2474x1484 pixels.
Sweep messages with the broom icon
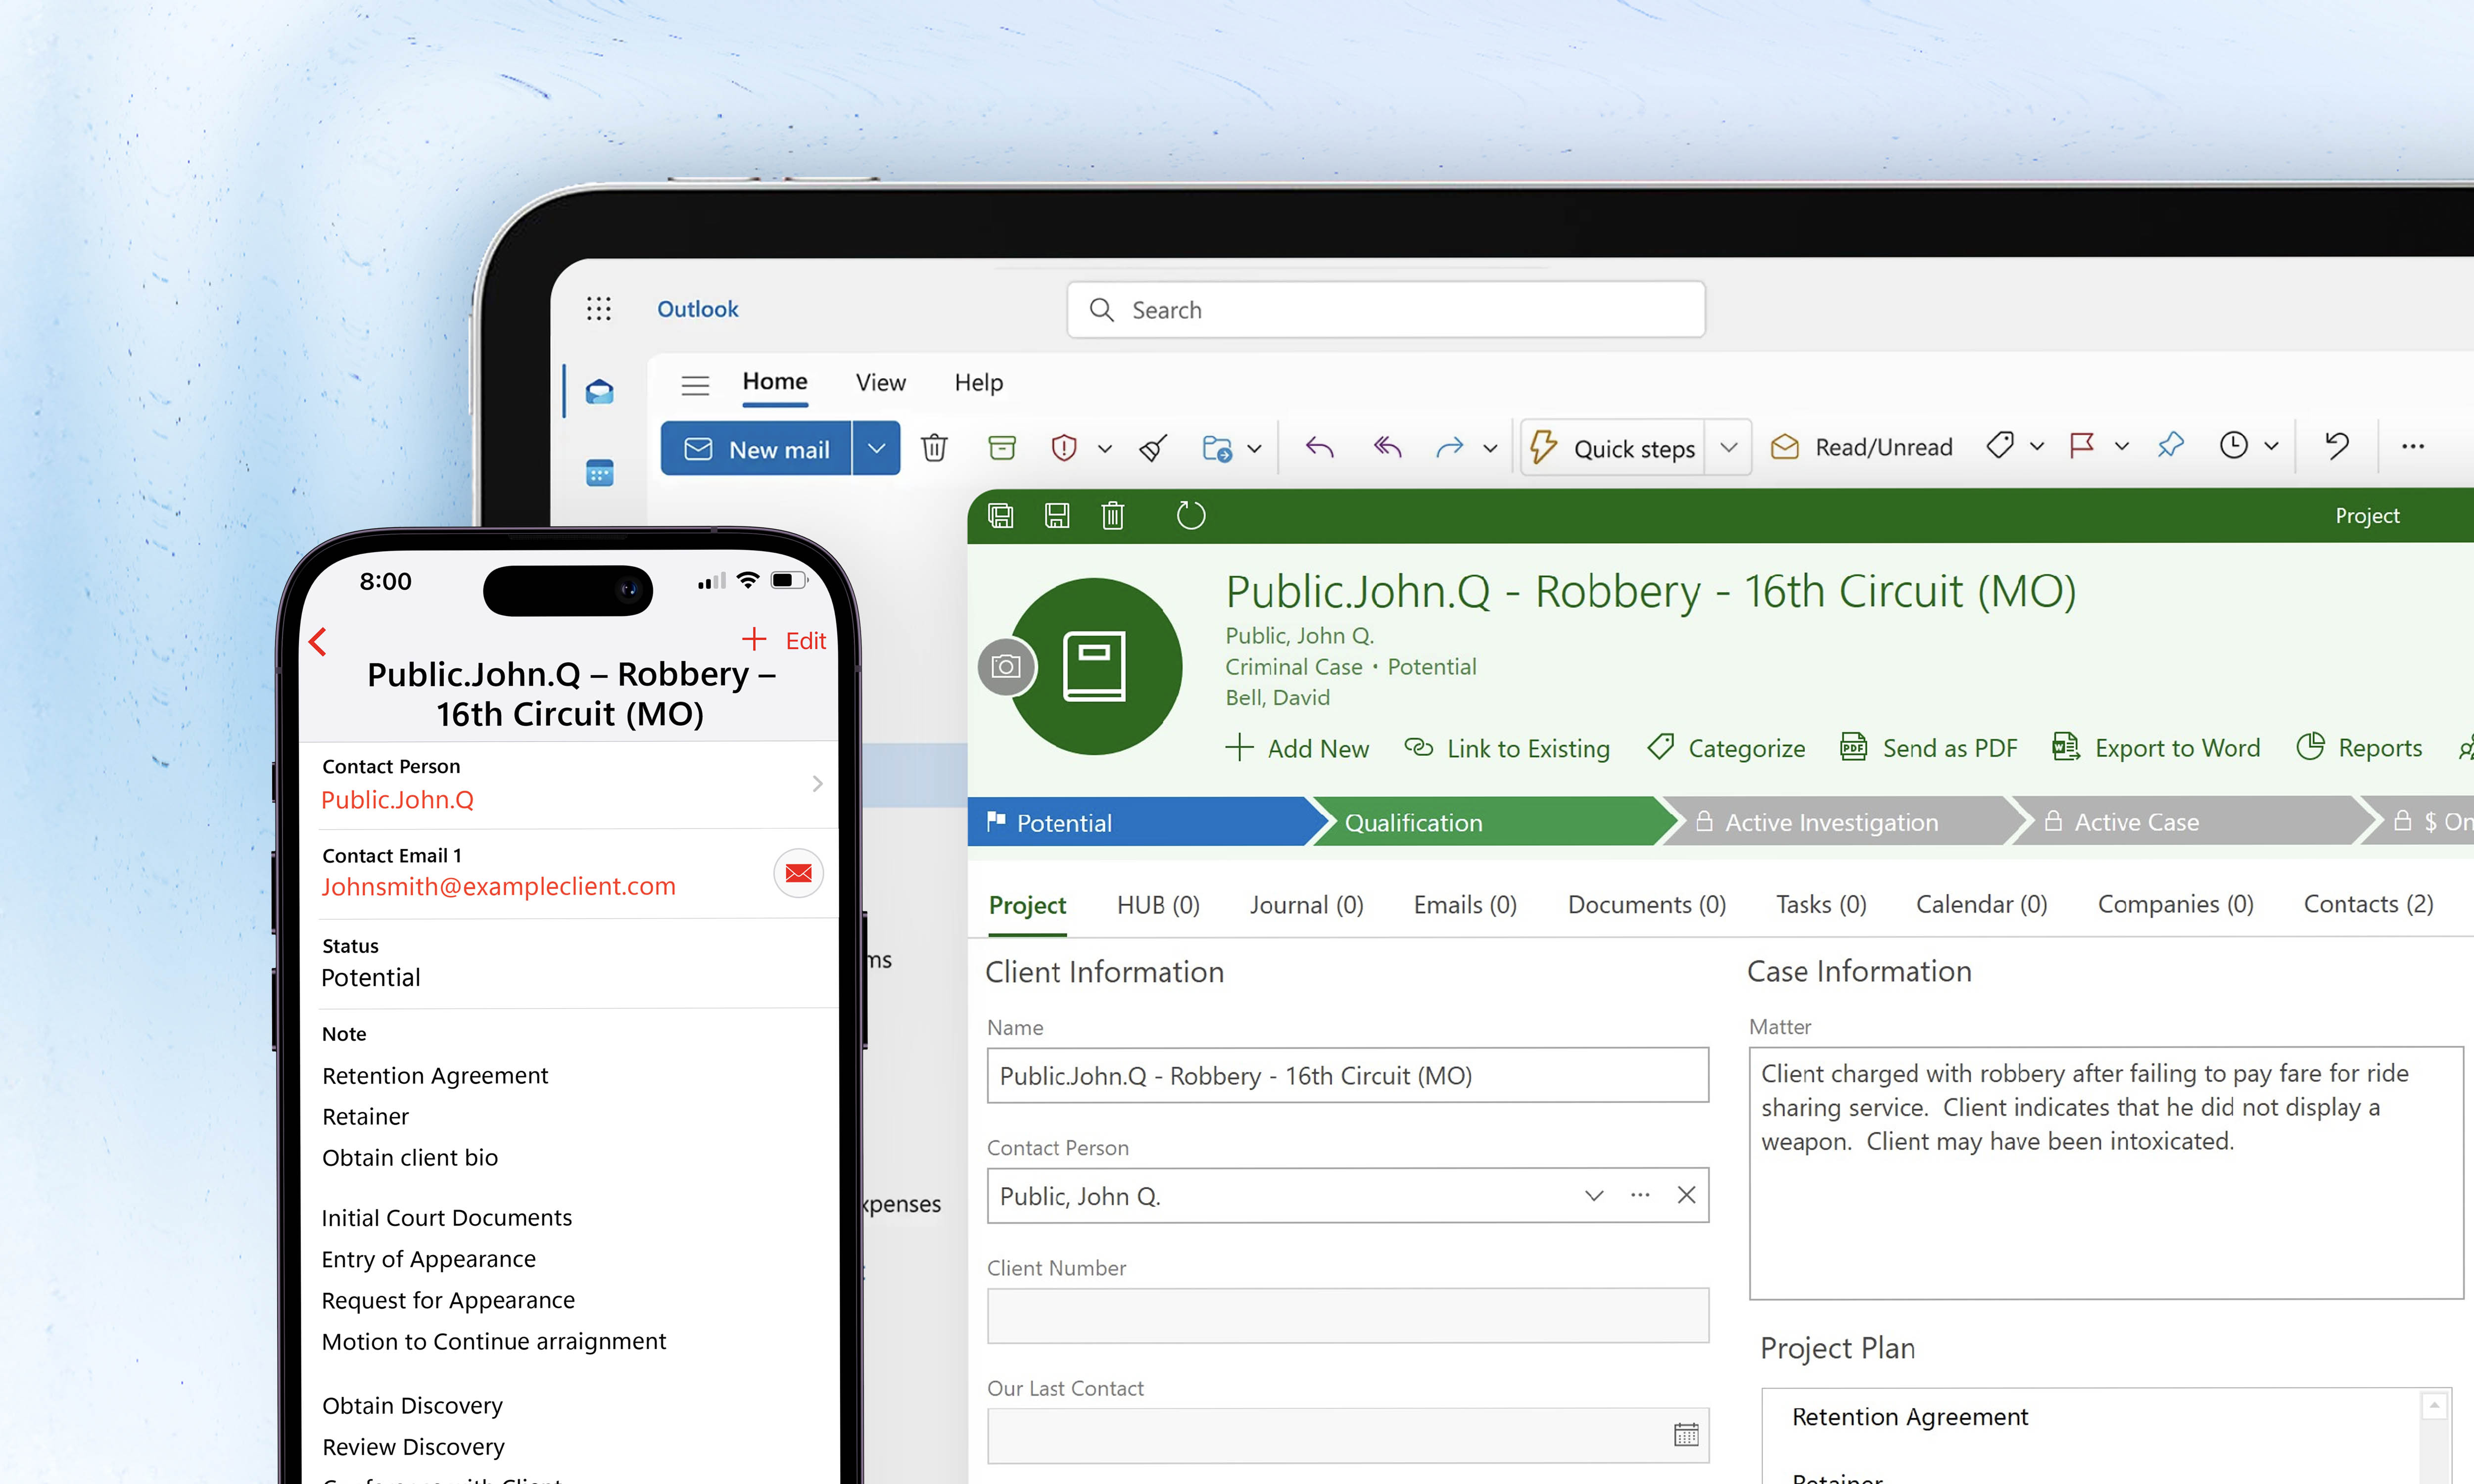[x=1153, y=448]
